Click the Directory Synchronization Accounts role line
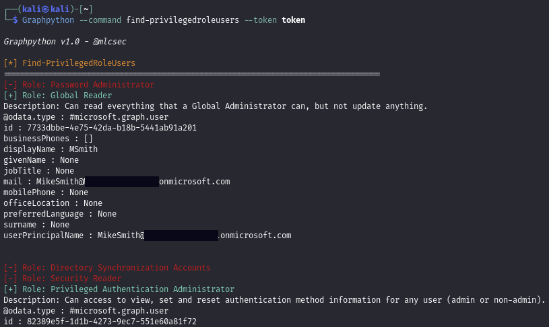The image size is (549, 327). [107, 268]
